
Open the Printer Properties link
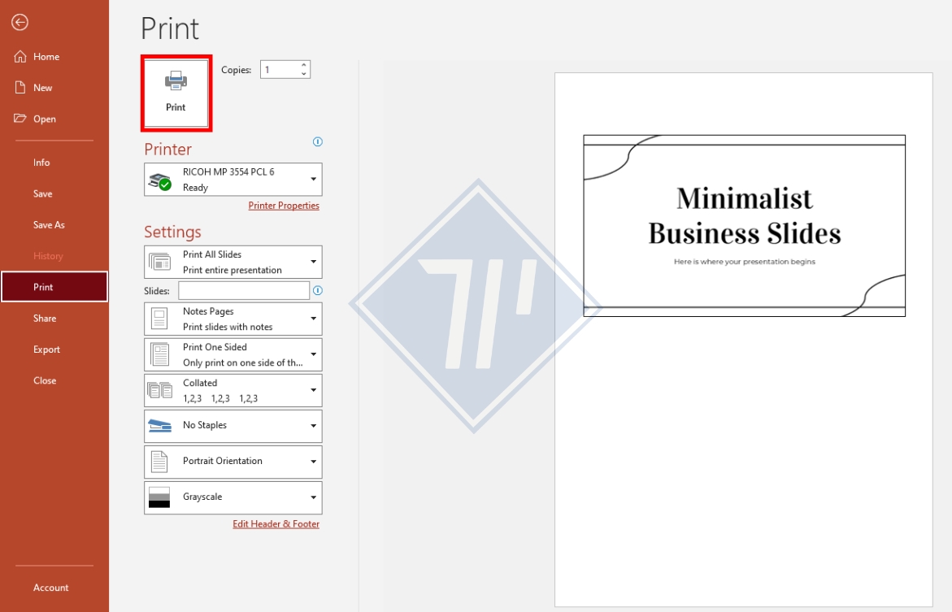pyautogui.click(x=284, y=206)
